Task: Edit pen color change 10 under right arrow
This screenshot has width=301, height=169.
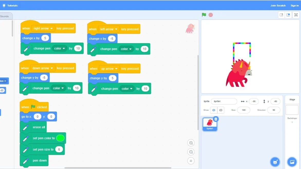Action: pos(78,48)
